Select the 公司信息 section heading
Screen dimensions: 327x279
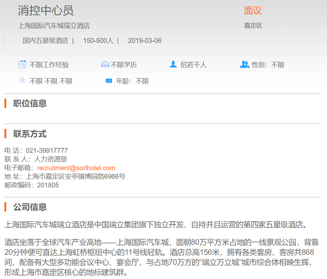(x=30, y=207)
